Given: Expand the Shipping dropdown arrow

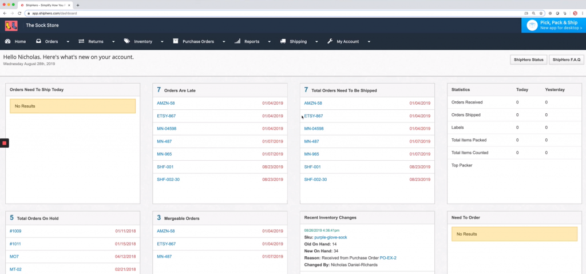Looking at the screenshot, I should (x=316, y=42).
